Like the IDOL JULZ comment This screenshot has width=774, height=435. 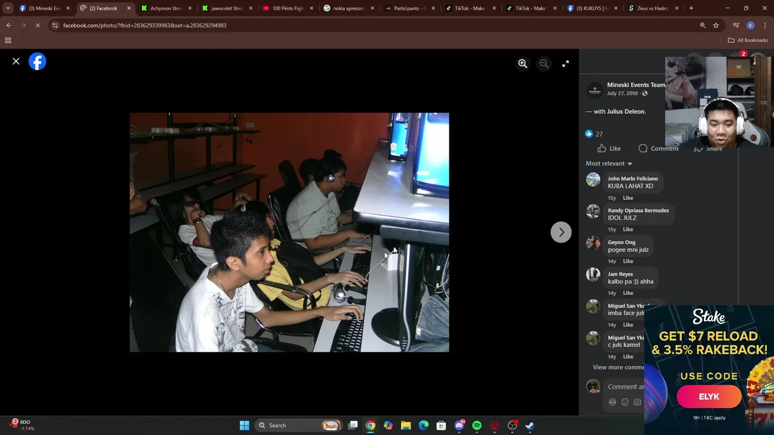coord(628,230)
